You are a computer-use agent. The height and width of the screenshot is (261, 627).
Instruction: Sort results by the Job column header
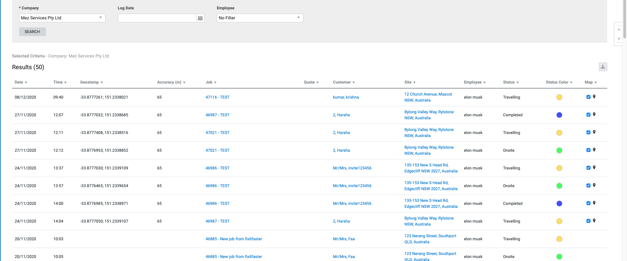point(211,82)
